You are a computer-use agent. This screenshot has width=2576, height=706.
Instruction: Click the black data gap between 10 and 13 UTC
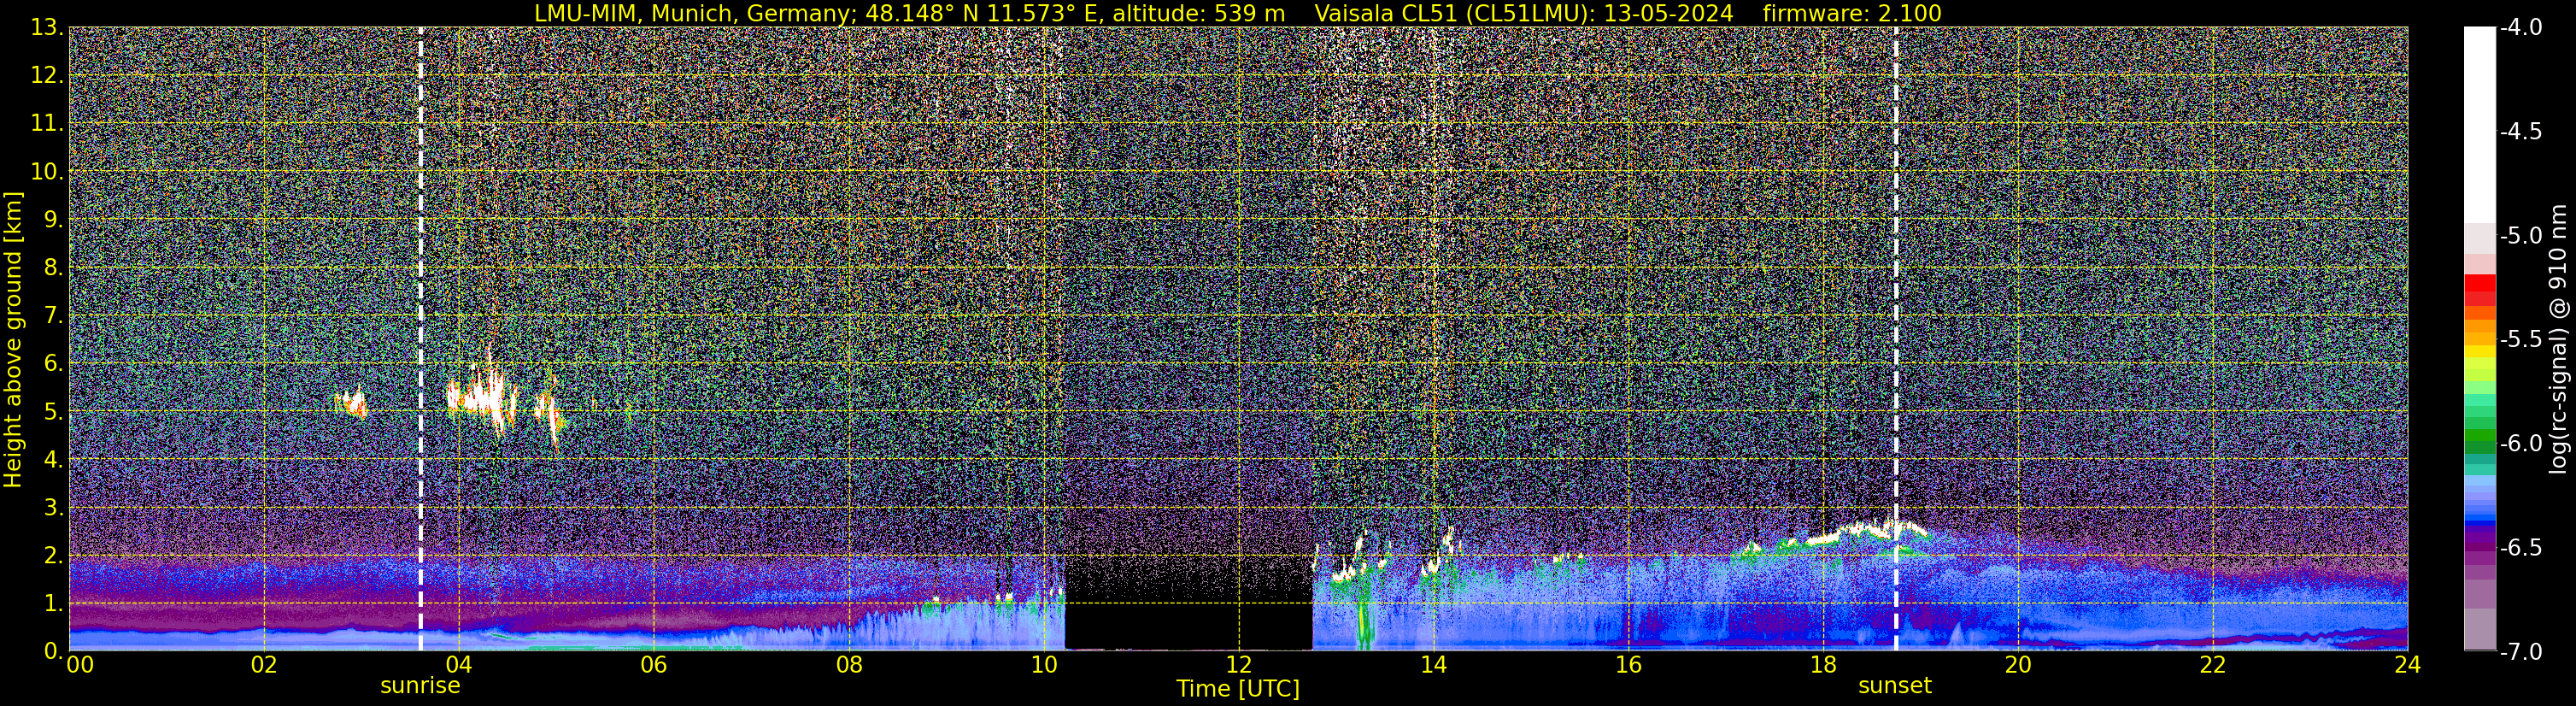(1188, 625)
